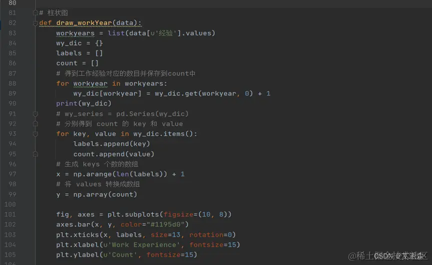Click the Chinese comment on line 87
Image resolution: width=432 pixels, height=265 pixels.
click(126, 73)
